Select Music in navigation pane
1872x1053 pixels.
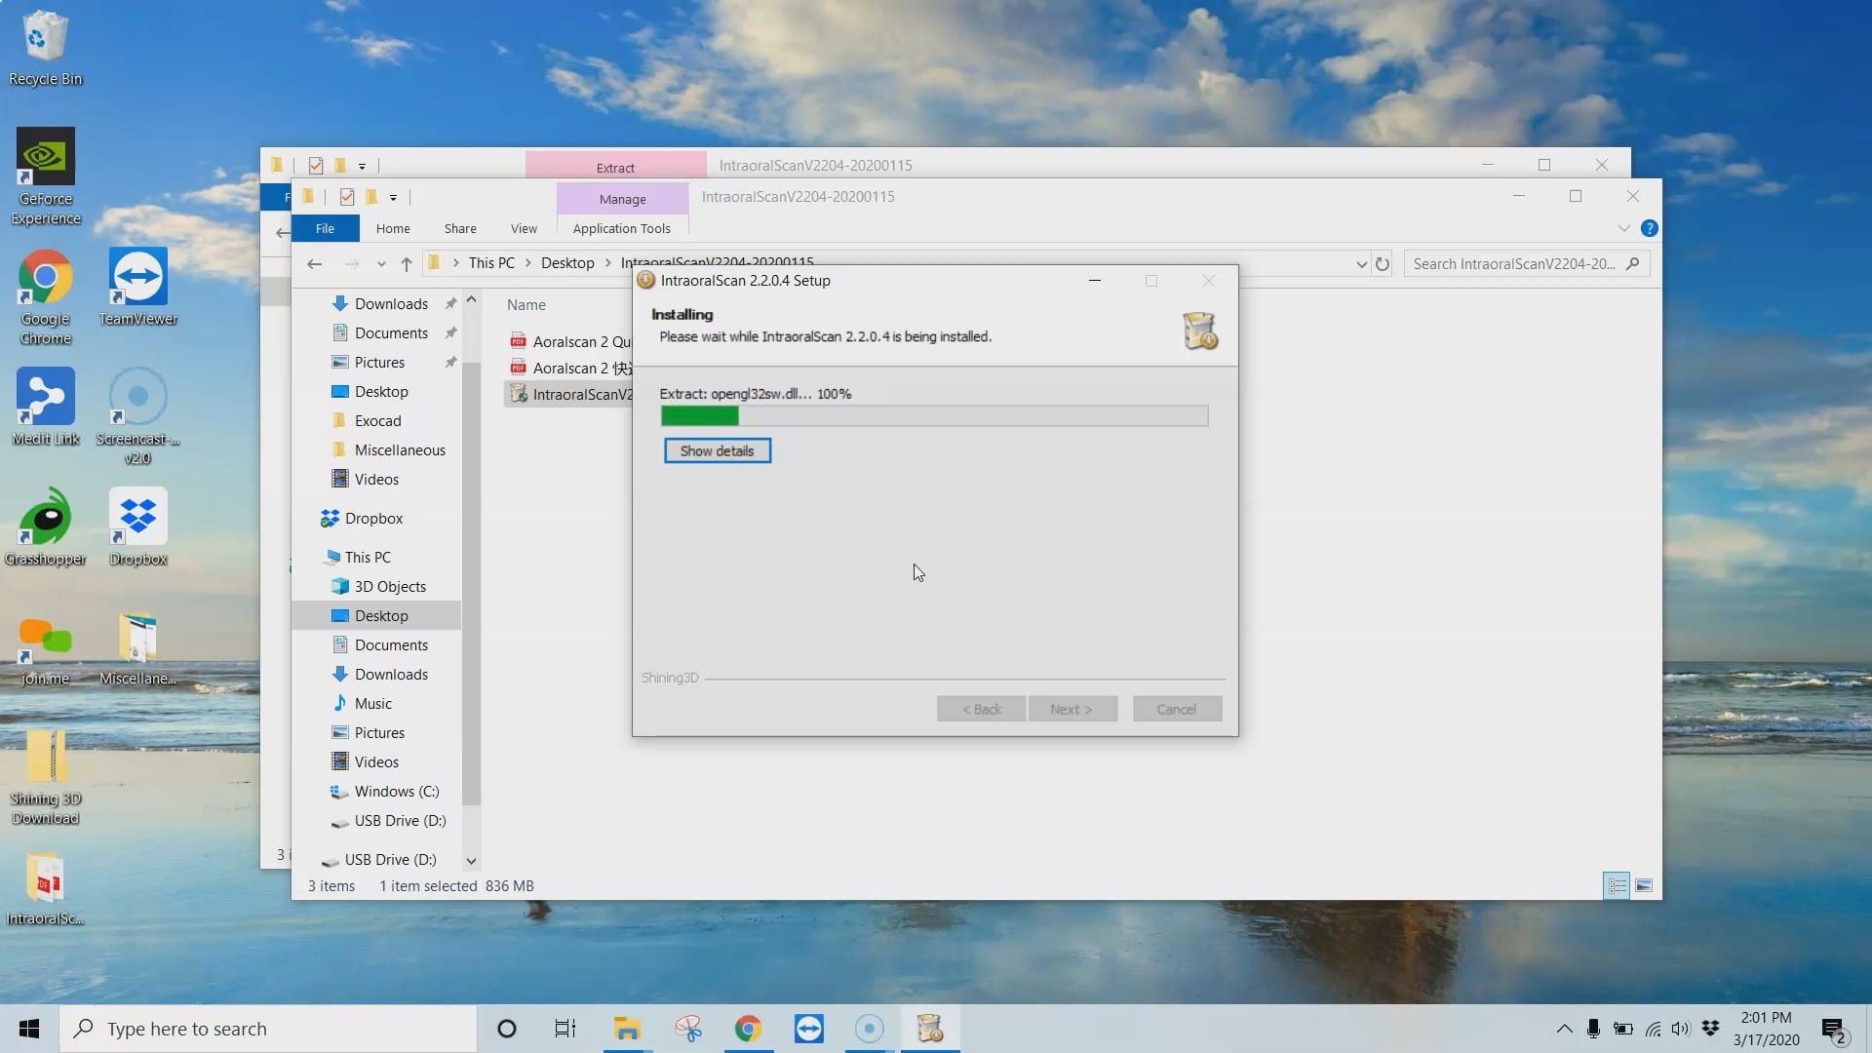pyautogui.click(x=372, y=704)
